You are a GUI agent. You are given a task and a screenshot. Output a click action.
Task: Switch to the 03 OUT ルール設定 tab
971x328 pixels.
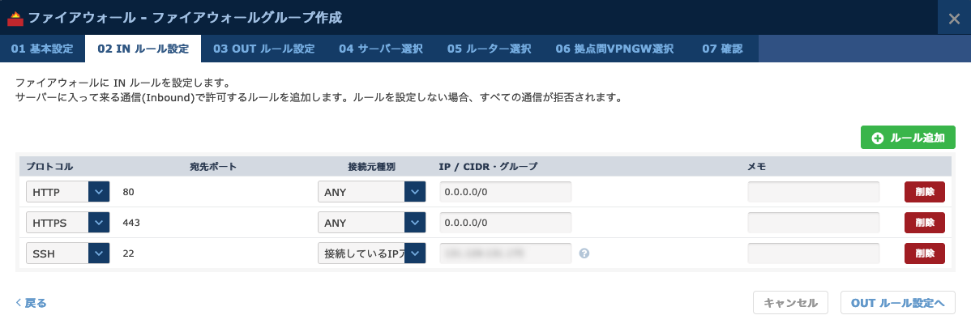point(263,49)
